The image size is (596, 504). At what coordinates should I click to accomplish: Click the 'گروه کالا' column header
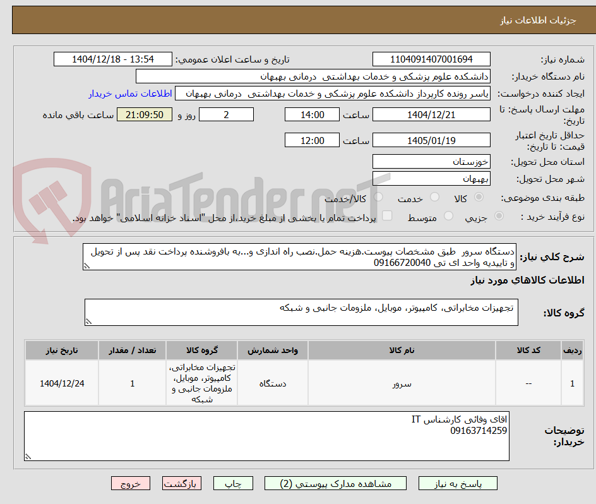(x=202, y=351)
